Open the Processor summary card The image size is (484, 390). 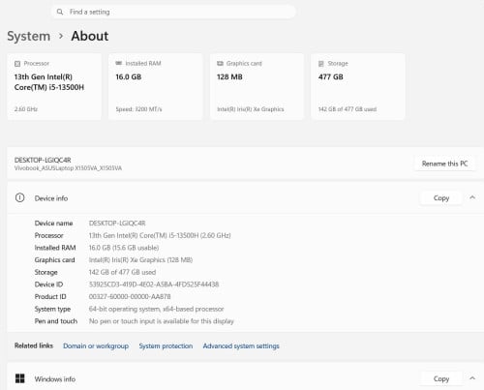pos(54,86)
